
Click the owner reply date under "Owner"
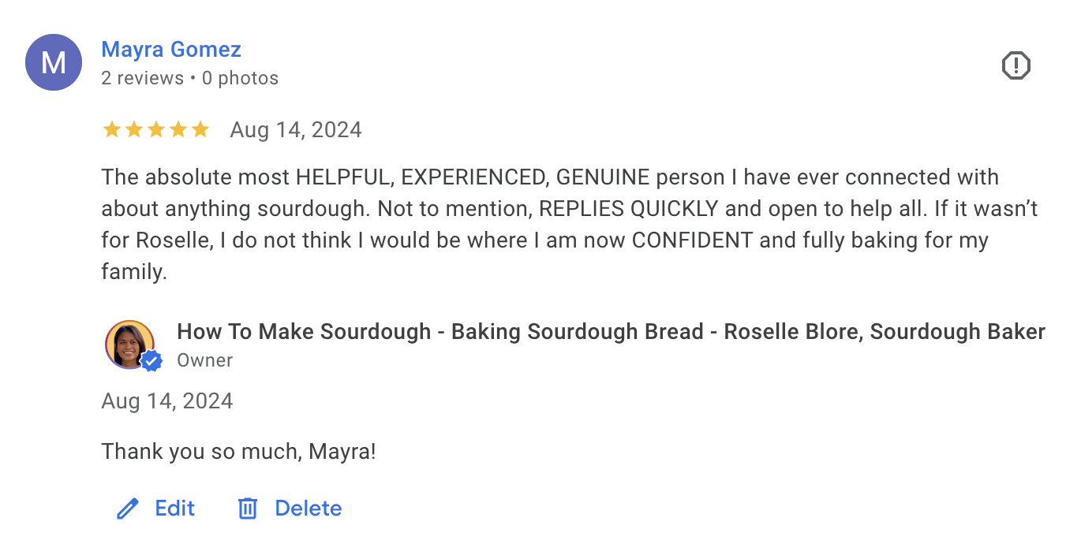click(167, 401)
